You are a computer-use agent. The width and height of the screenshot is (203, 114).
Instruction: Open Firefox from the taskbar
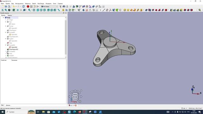coord(80,112)
